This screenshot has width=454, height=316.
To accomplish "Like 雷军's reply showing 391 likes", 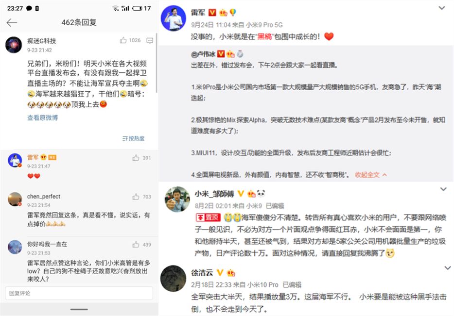I will tap(136, 158).
